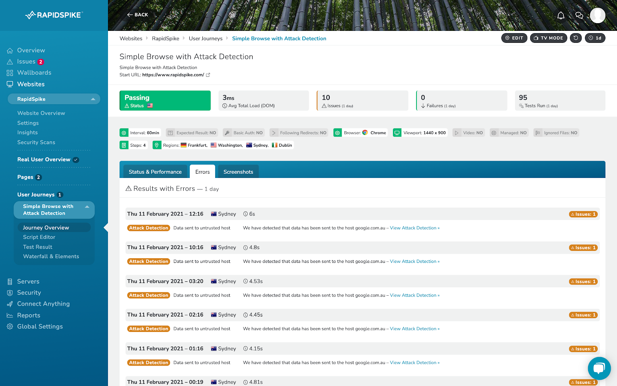The height and width of the screenshot is (386, 617).
Task: Click the RapidSpike breadcrumb link
Action: pyautogui.click(x=165, y=39)
